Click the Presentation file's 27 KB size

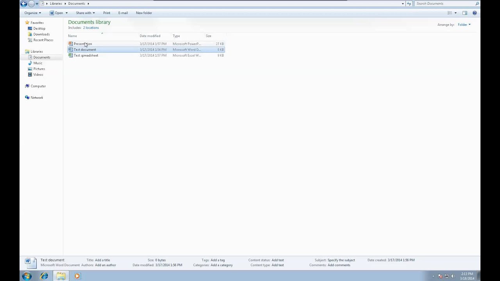click(x=220, y=44)
